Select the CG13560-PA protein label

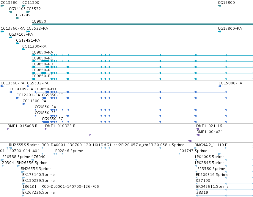click(x=12, y=83)
